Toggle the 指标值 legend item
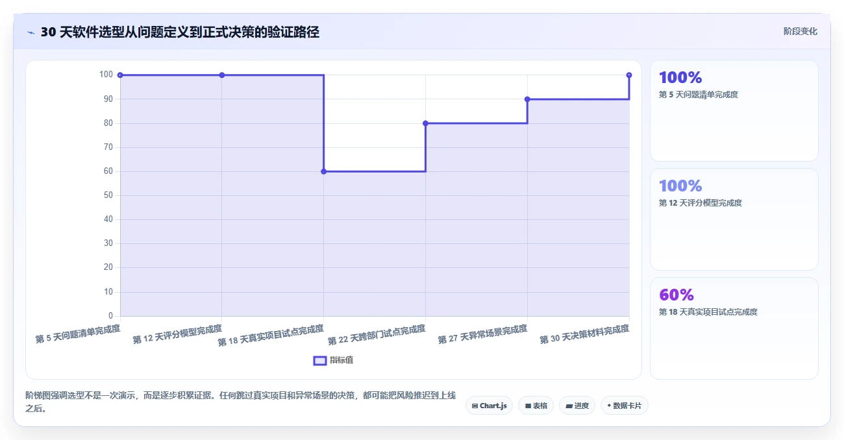The image size is (844, 440). coord(333,360)
